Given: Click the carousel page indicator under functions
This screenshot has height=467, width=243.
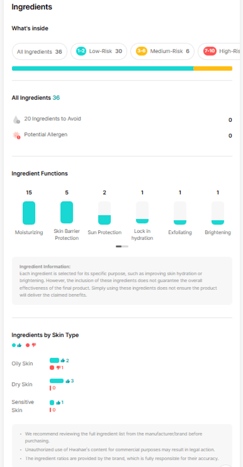Looking at the screenshot, I should (x=122, y=246).
